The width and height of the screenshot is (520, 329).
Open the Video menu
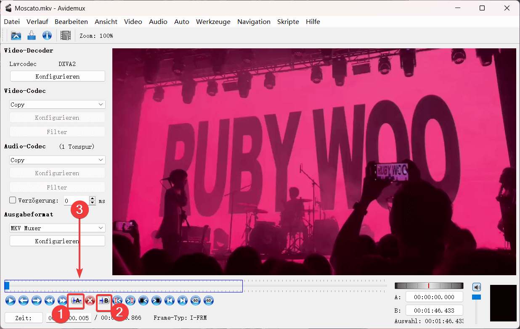point(133,21)
